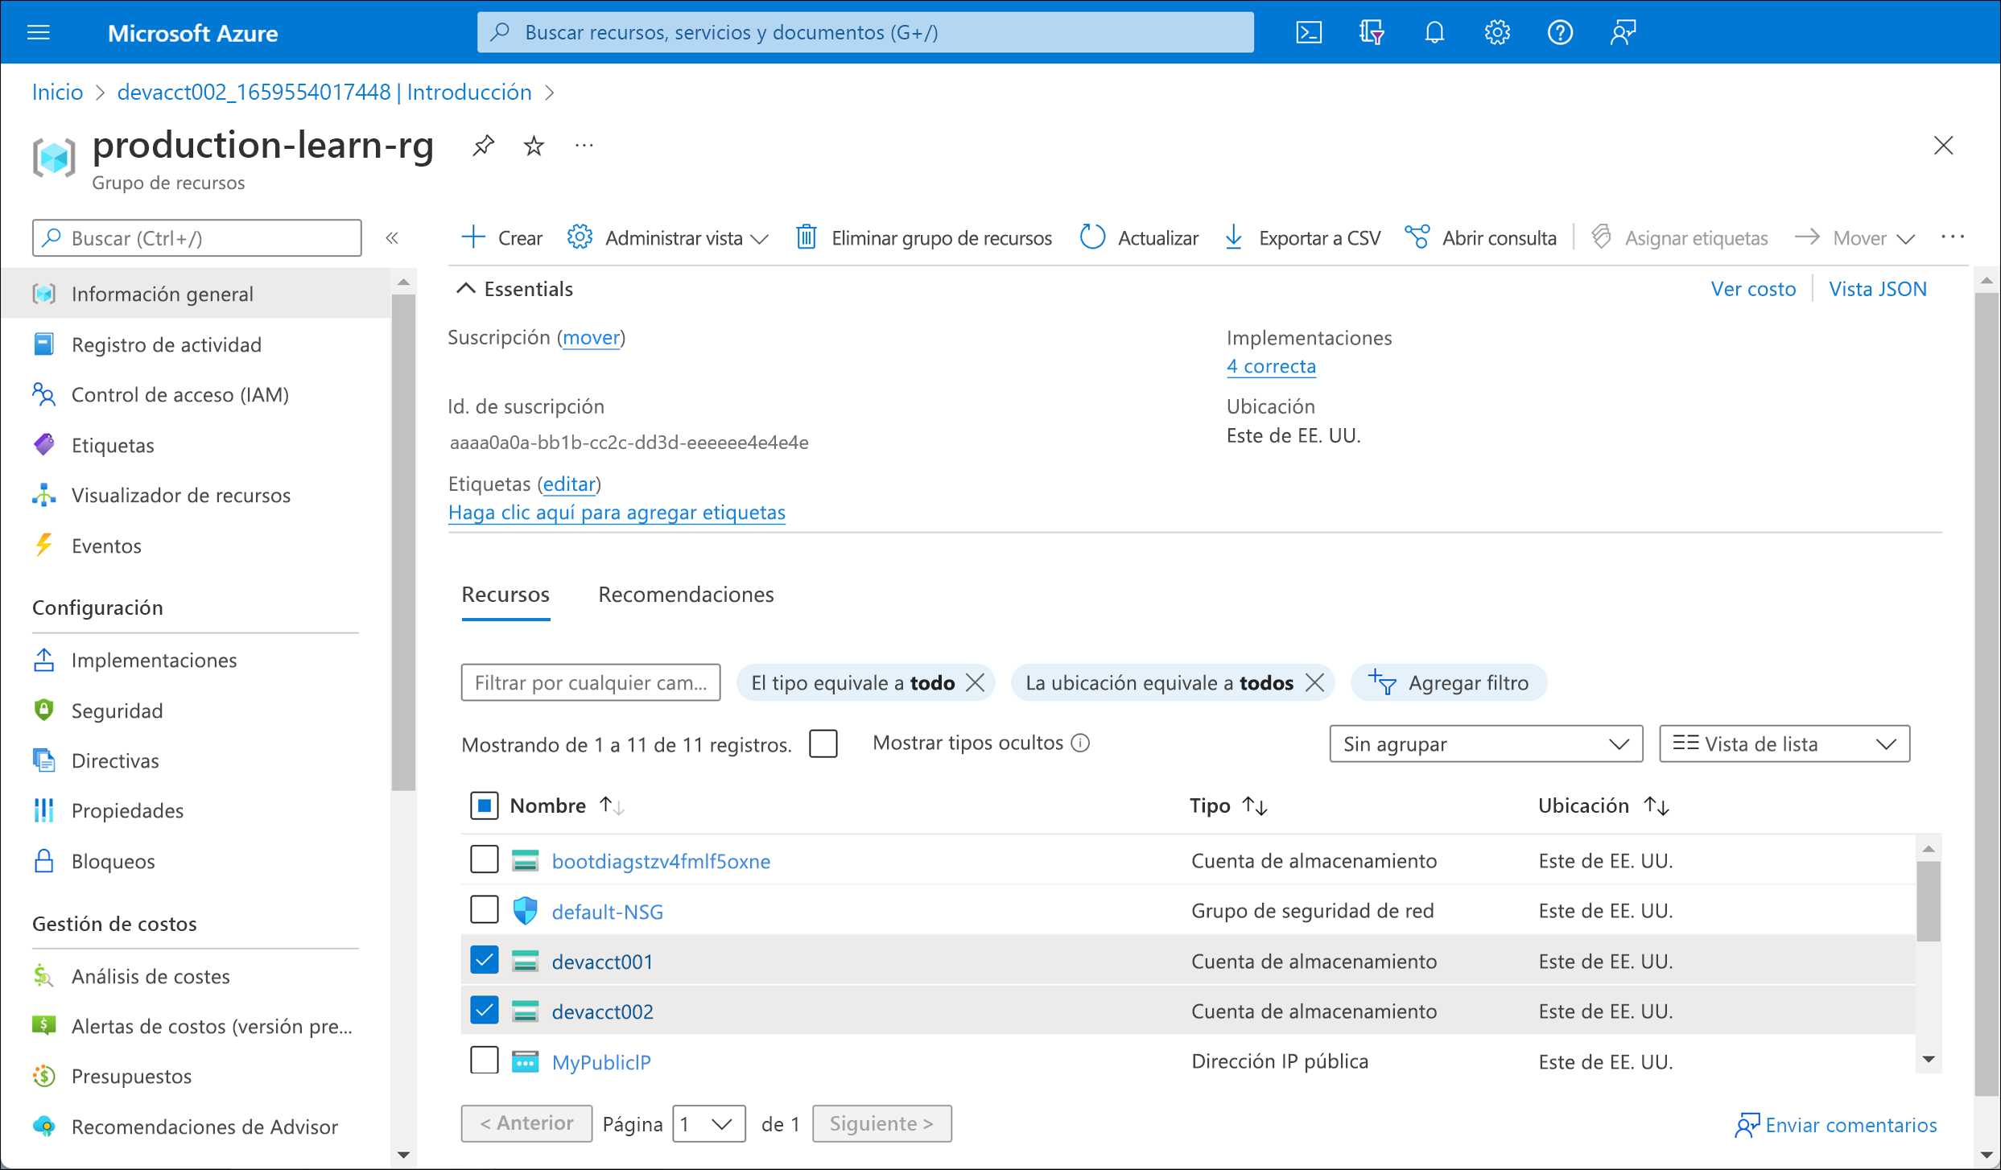Click Actualizar refresh button
The image size is (2001, 1170).
click(1139, 238)
